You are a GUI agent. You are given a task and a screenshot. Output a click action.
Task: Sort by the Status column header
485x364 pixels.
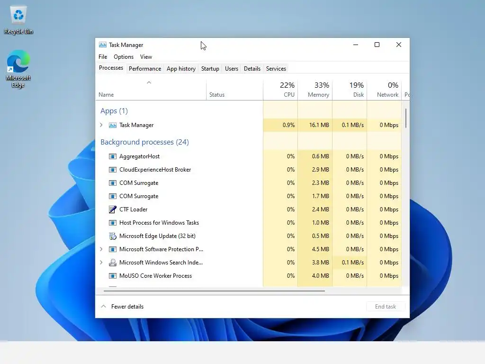tap(234, 90)
